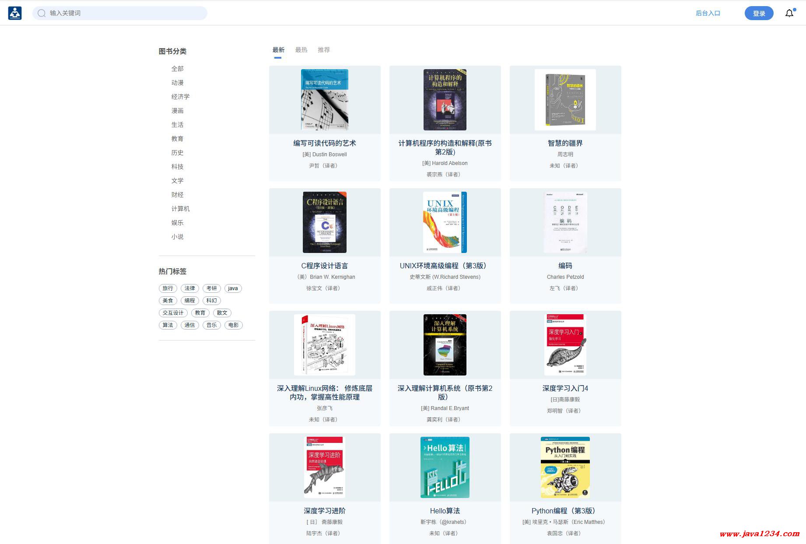
Task: Open the notification bell icon
Action: tap(789, 13)
